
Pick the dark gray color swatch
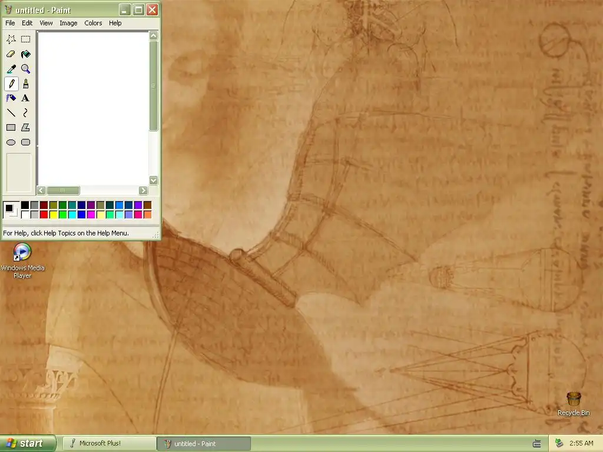(x=34, y=205)
